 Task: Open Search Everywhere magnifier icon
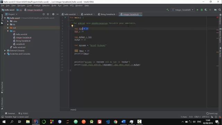click(x=220, y=10)
